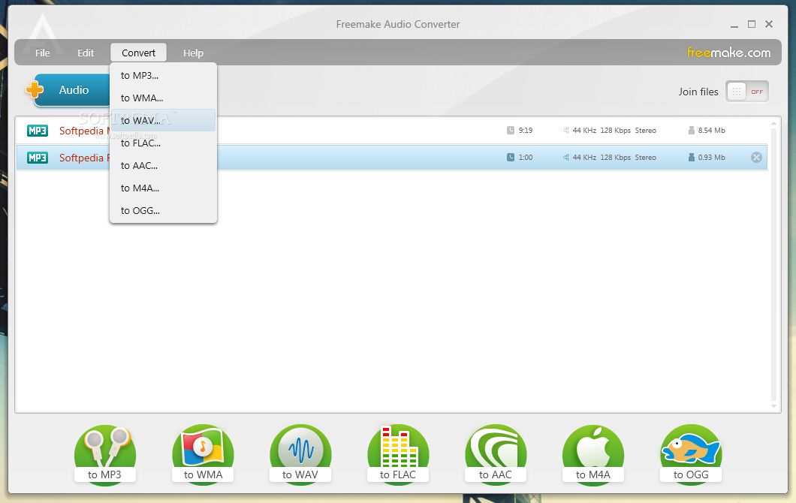796x503 pixels.
Task: Maximize the Freemake Audio Converter window
Action: click(752, 24)
